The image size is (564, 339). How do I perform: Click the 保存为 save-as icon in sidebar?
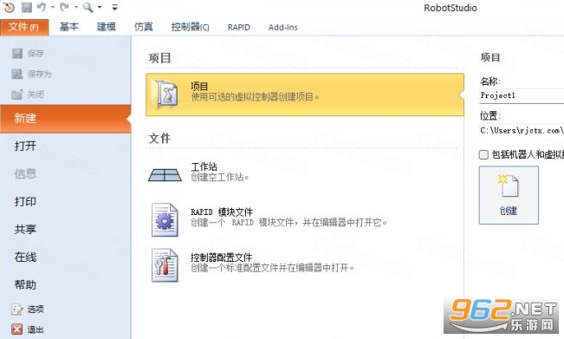tap(17, 75)
